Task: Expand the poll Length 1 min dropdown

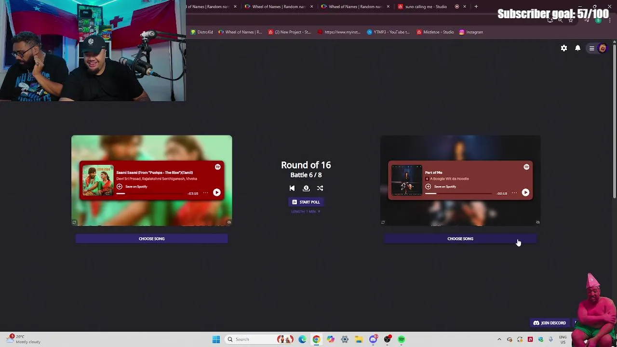Action: pos(306,212)
